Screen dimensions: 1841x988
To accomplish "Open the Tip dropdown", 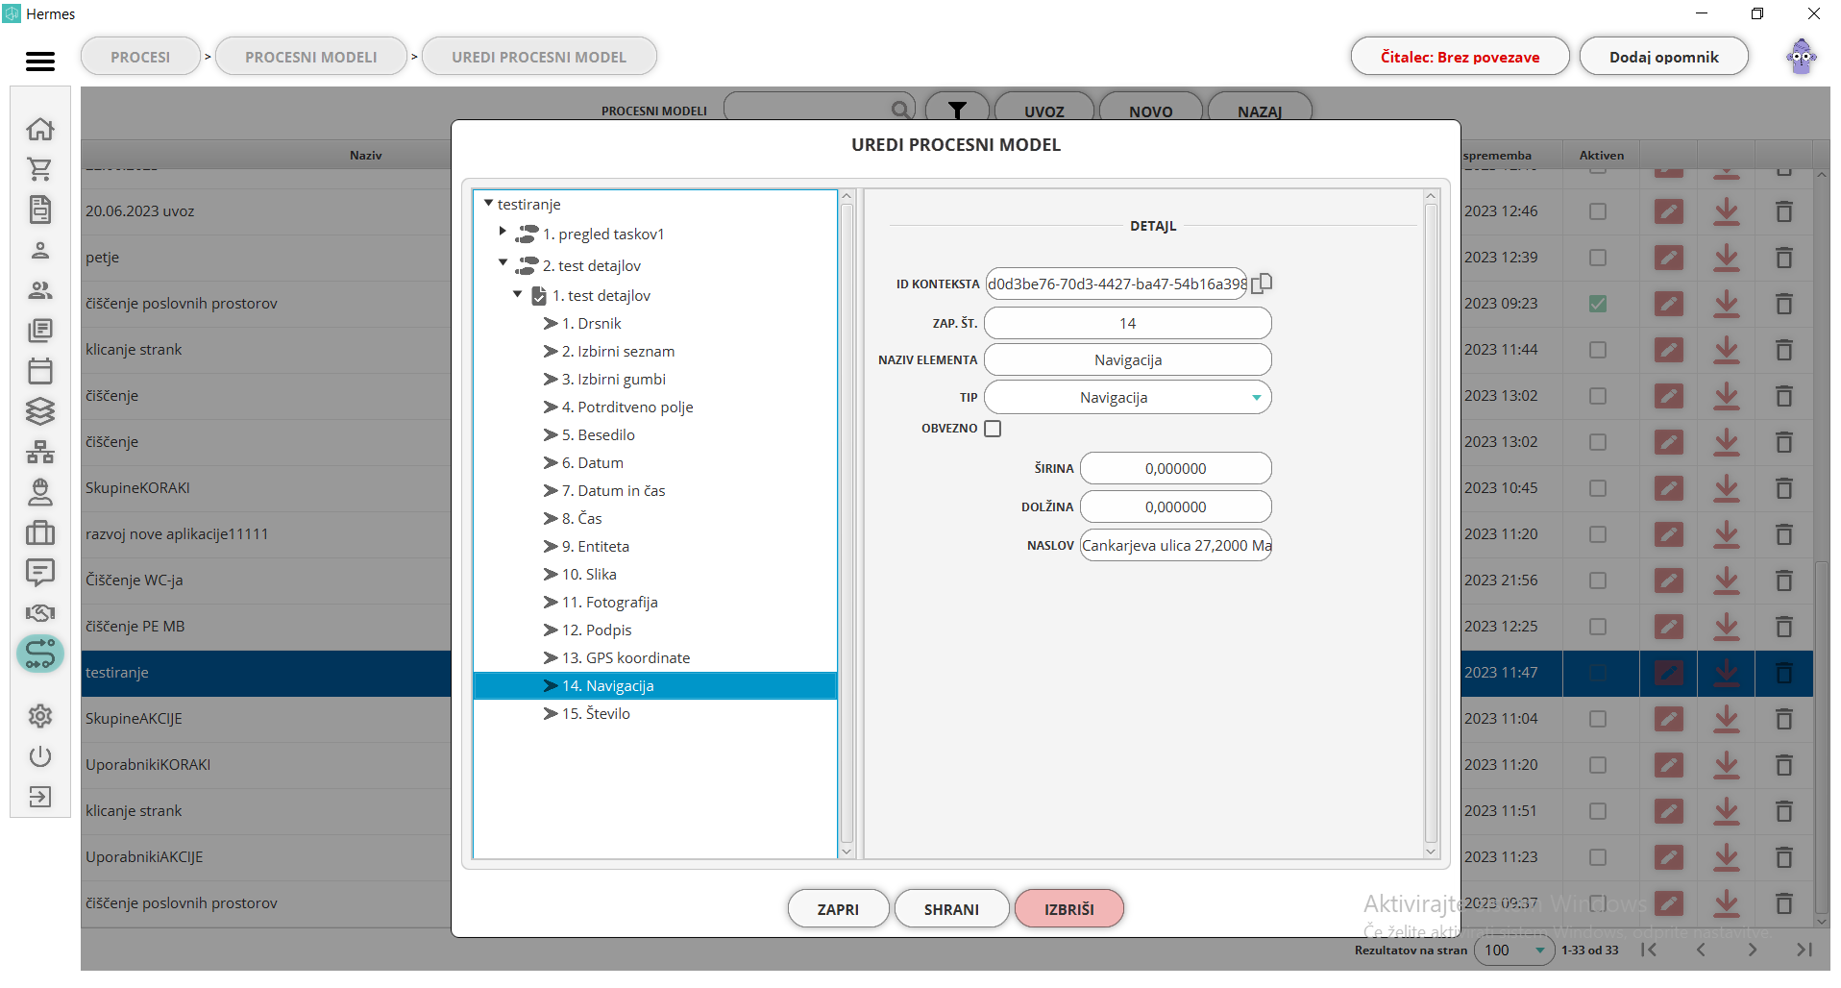I will point(1128,398).
